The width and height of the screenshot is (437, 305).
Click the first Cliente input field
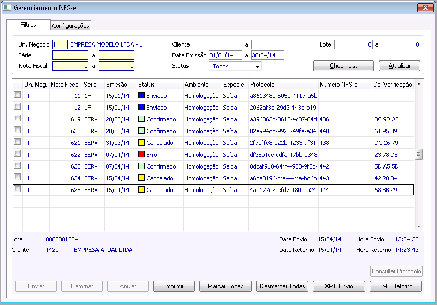tap(225, 44)
